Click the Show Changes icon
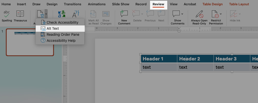Screen dimensions: 258x103 106,14
